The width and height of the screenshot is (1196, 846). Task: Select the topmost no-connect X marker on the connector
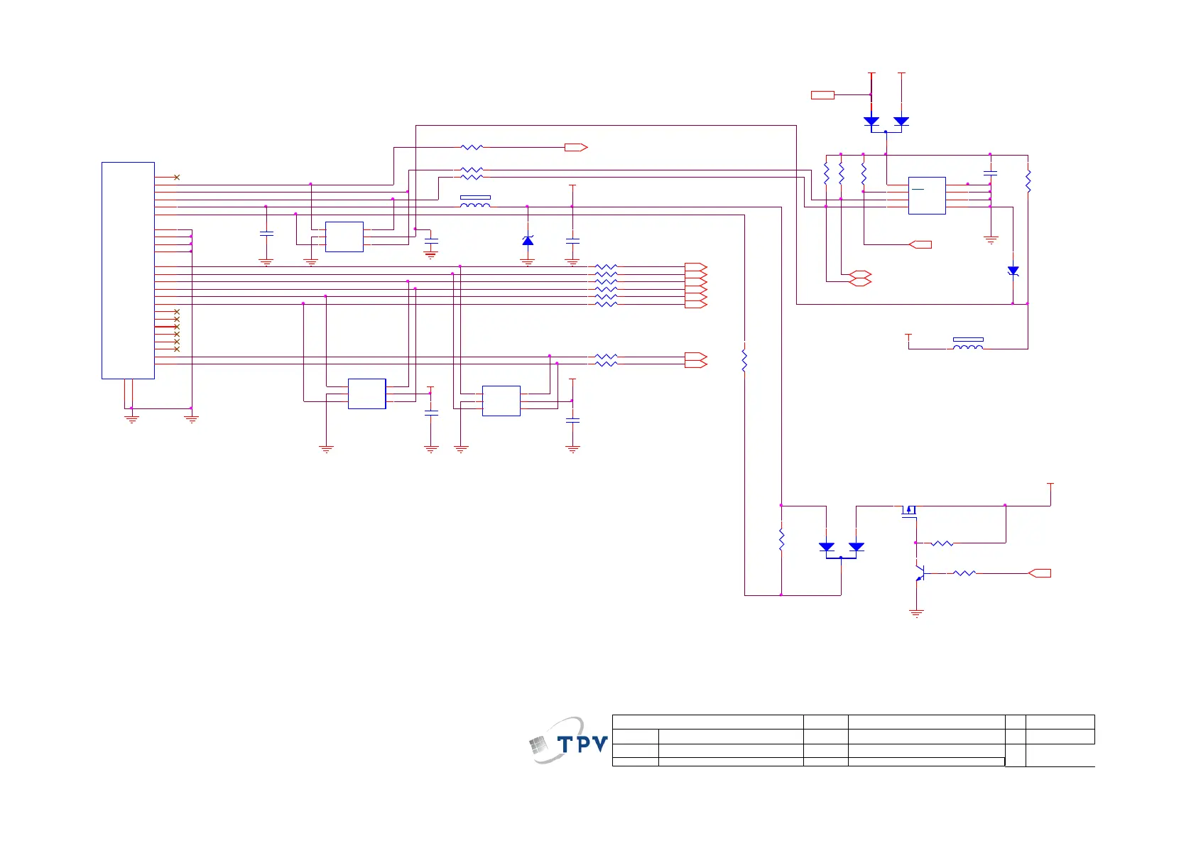177,177
